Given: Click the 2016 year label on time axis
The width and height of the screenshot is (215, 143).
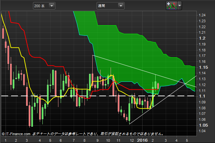Looking at the screenshot, I should (142, 140).
